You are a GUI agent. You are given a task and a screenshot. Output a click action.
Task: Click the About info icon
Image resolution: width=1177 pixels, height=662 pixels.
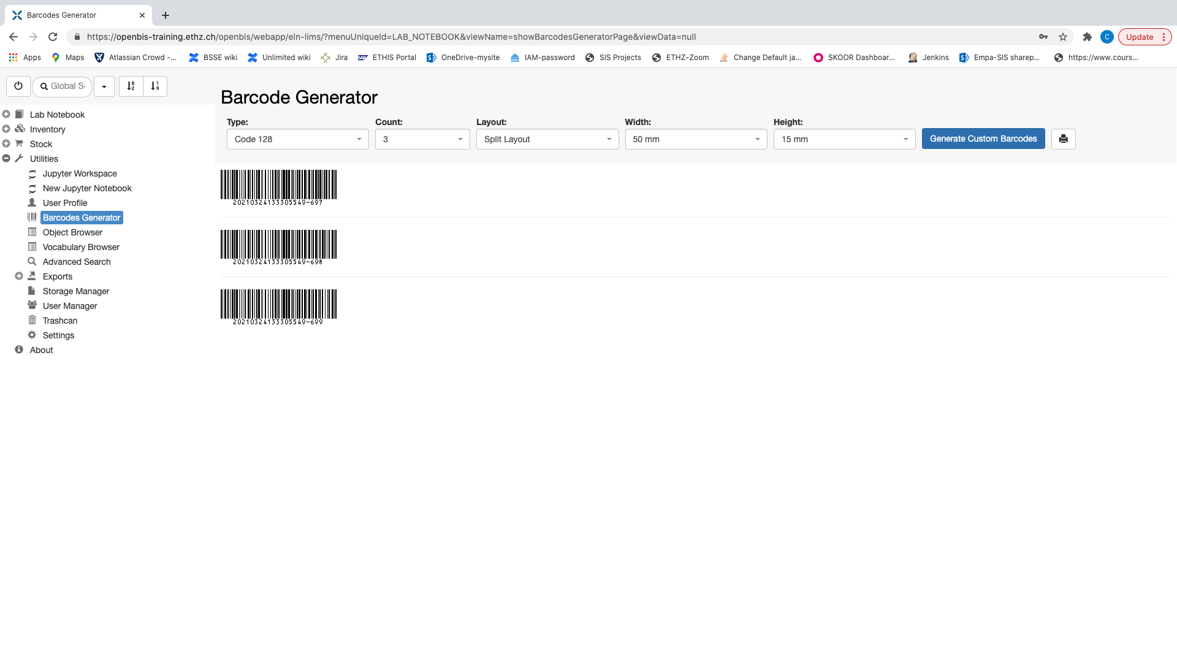(19, 349)
